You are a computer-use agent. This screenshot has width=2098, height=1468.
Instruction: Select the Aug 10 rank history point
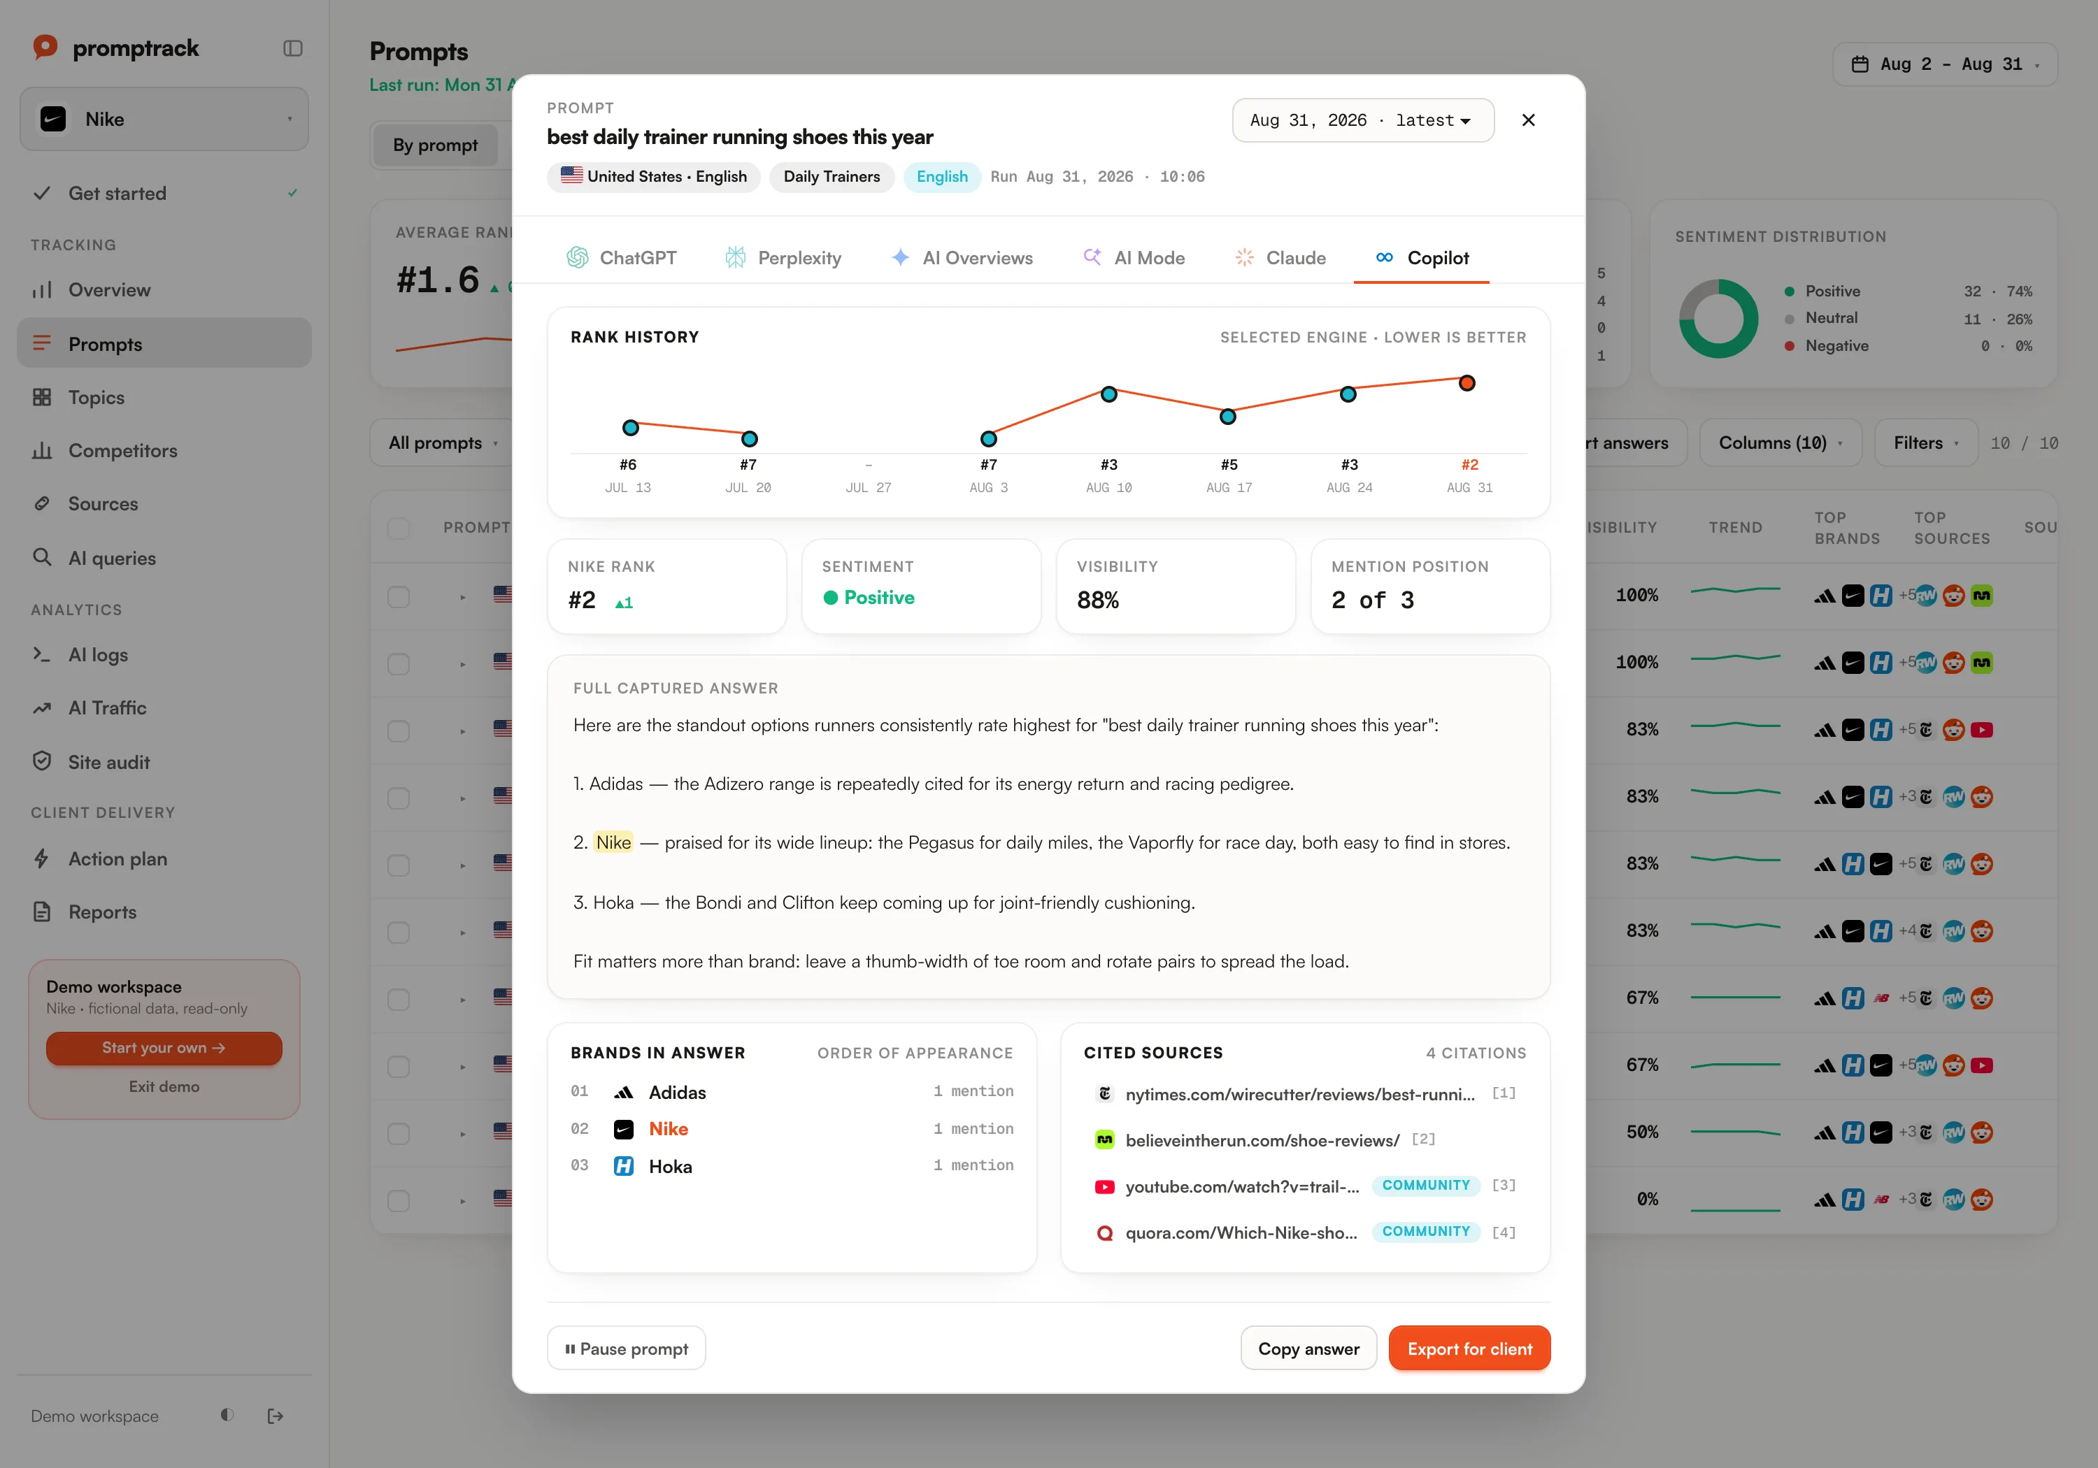1108,394
